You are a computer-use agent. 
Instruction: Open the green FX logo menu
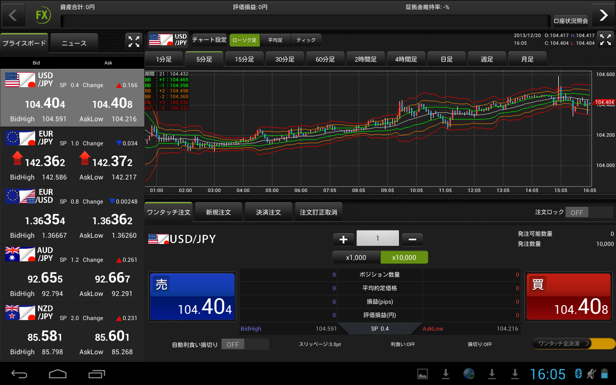click(x=42, y=15)
